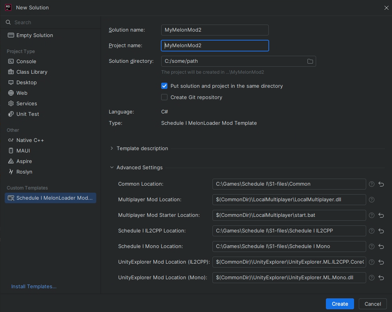Close the New Solution dialog
The image size is (392, 312).
pyautogui.click(x=386, y=8)
